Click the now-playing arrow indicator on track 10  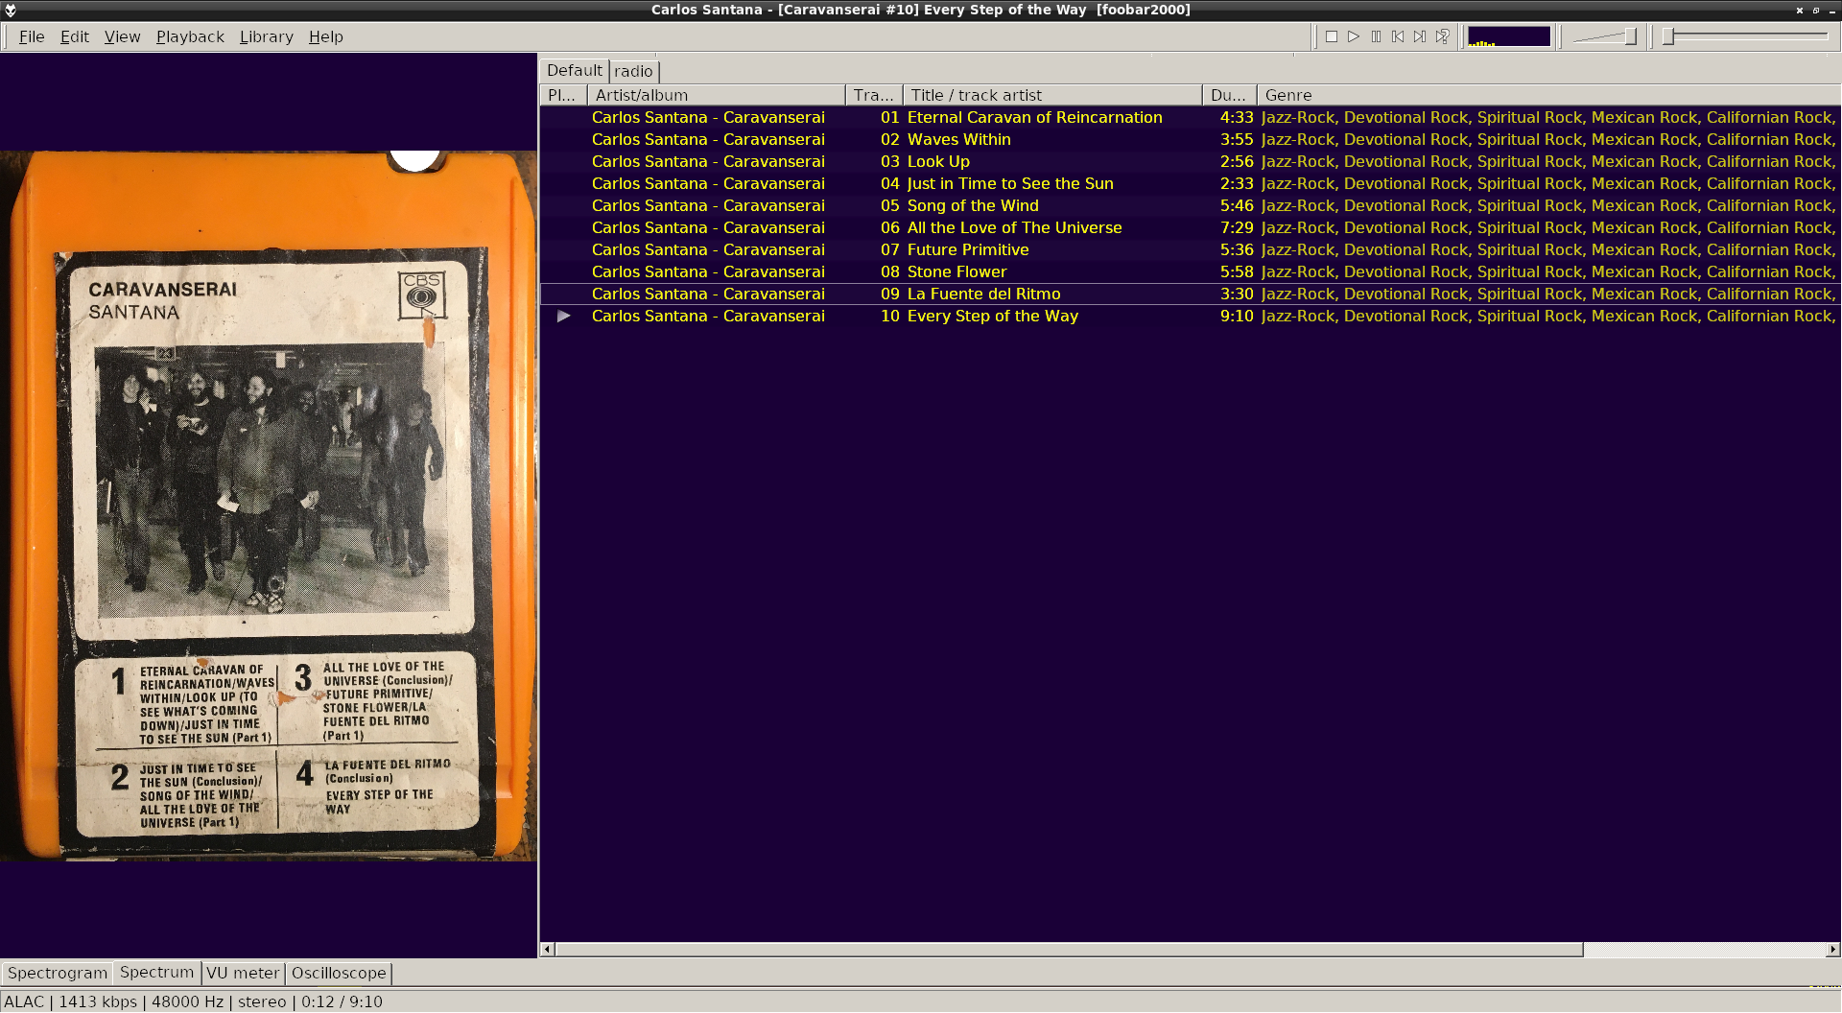tap(564, 316)
